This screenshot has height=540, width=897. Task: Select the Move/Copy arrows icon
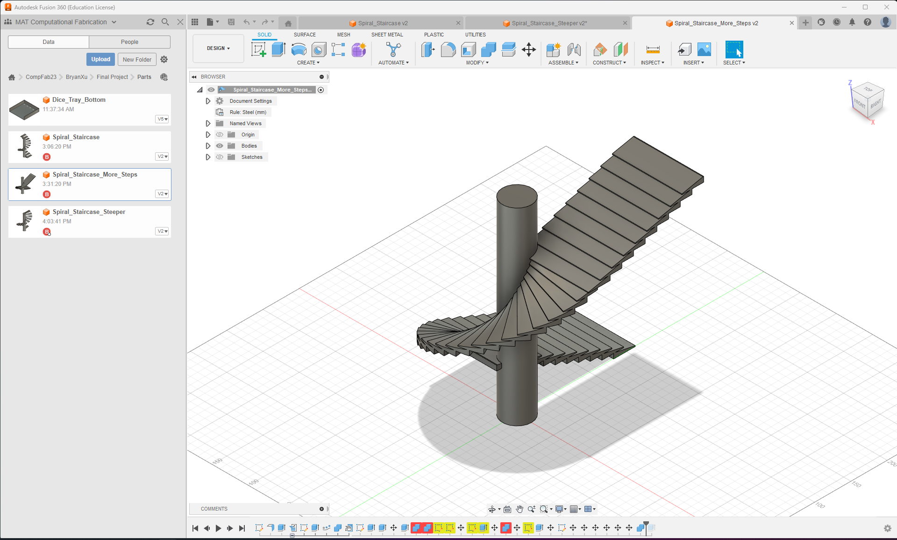tap(529, 50)
